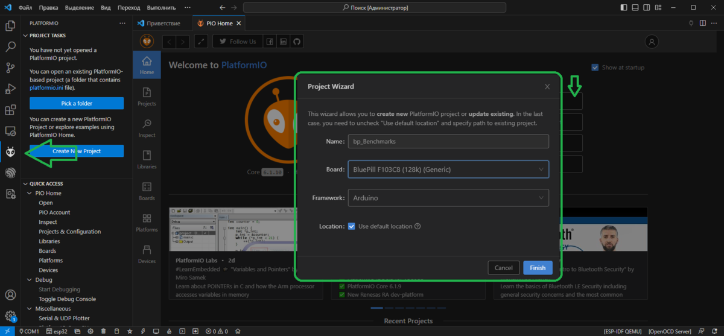
Task: Click the Follow Us Twitter button
Action: (x=237, y=42)
